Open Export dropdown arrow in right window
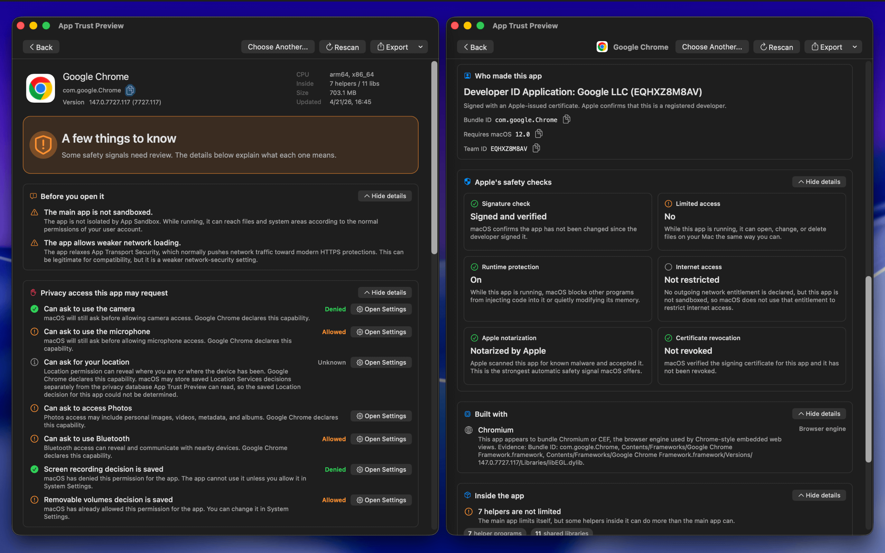This screenshot has height=553, width=885. tap(855, 47)
